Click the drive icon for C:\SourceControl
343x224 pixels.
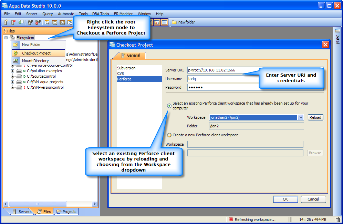click(x=19, y=76)
